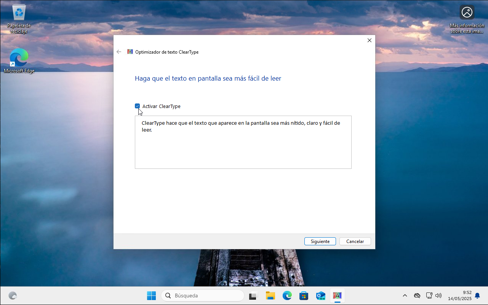Screen dimensions: 488x305
Task: Open the network status tray icon
Action: click(x=429, y=295)
